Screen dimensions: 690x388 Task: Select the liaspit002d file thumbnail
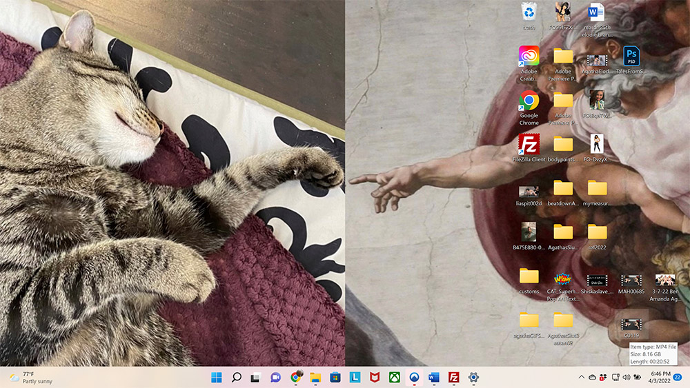pyautogui.click(x=529, y=192)
